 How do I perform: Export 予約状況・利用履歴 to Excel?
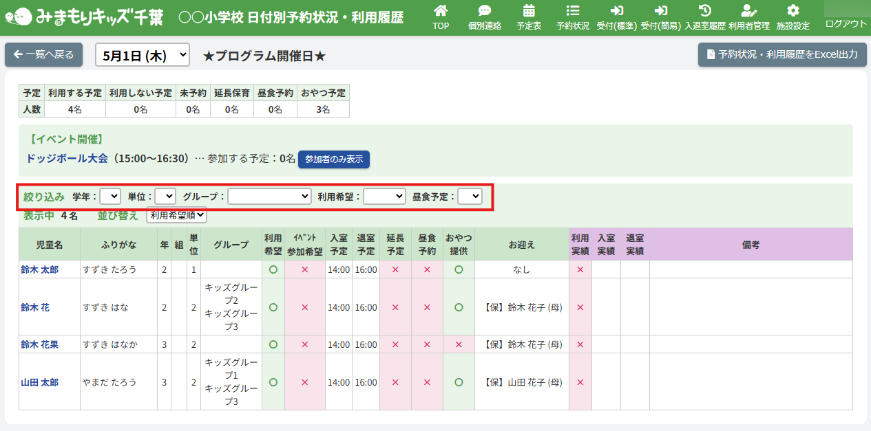(x=781, y=55)
